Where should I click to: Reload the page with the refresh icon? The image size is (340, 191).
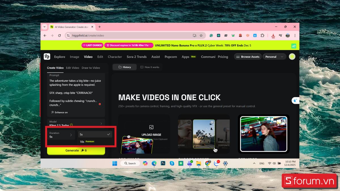click(59, 35)
